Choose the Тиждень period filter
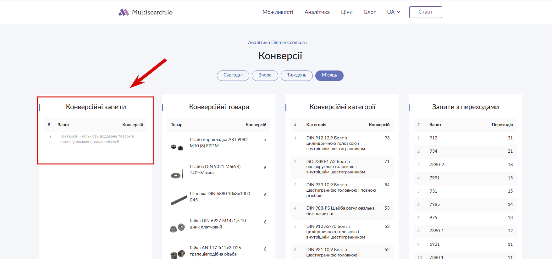 296,75
